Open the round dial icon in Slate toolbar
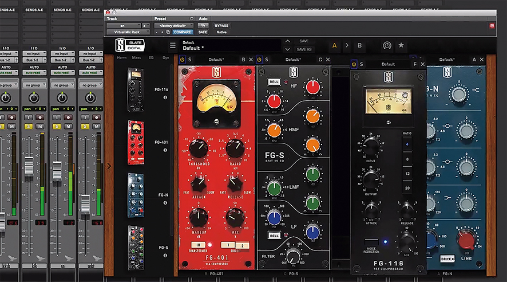The image size is (507, 282). coord(387,45)
